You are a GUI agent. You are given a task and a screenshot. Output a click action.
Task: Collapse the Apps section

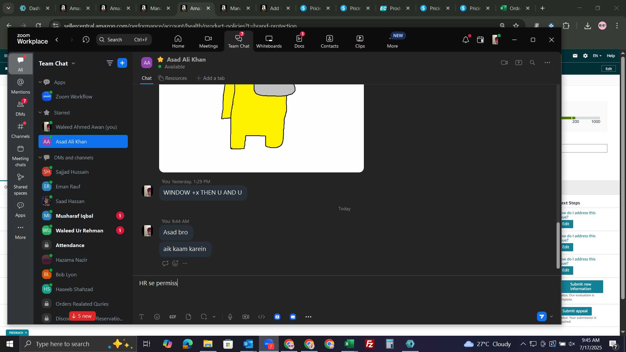[x=40, y=82]
